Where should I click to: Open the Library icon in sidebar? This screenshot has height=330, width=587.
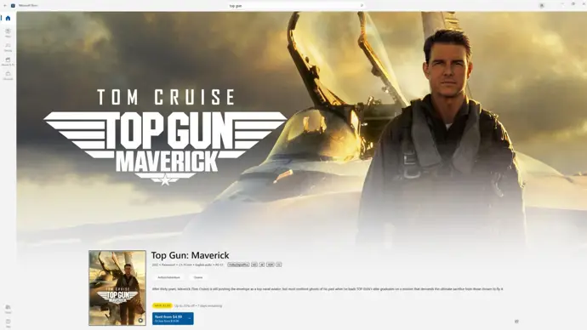8,309
